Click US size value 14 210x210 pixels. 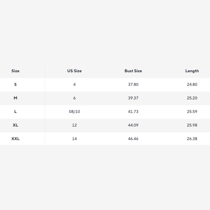pos(74,139)
